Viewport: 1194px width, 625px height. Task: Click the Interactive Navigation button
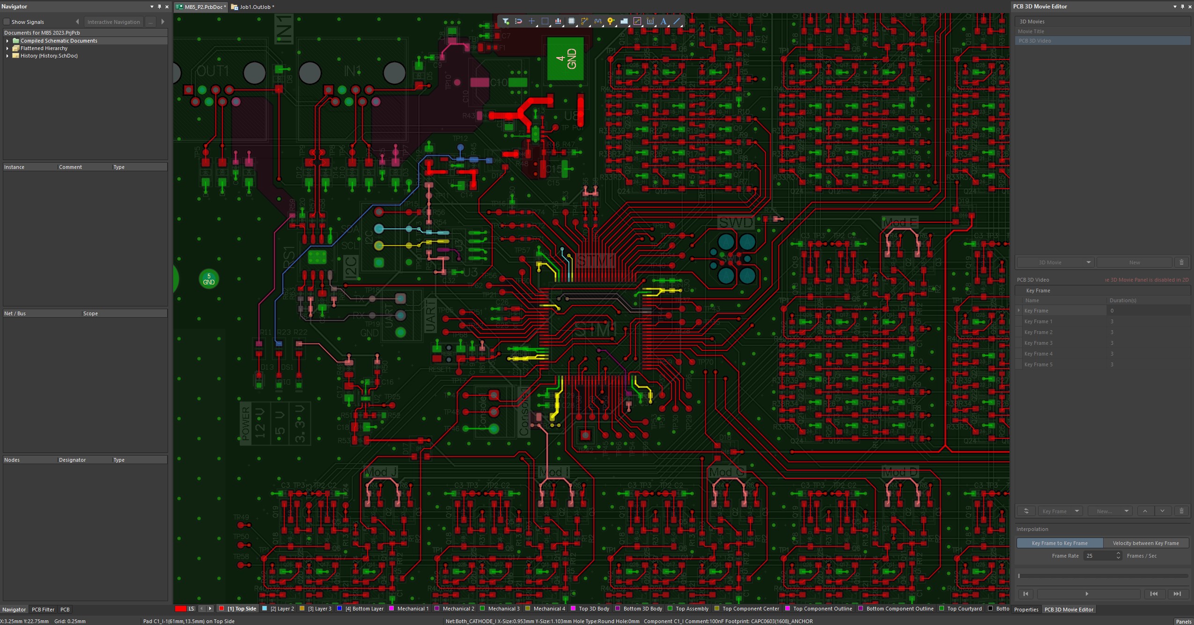[113, 22]
